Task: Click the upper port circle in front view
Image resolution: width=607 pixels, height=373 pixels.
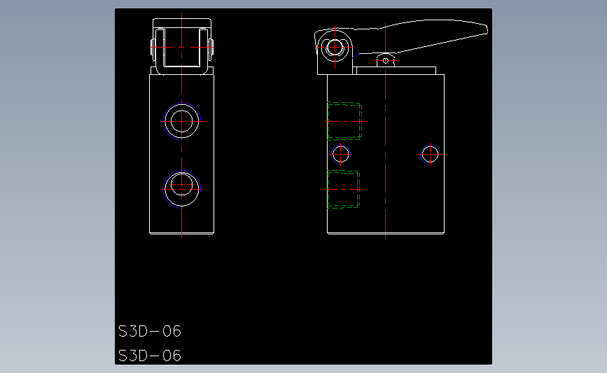Action: click(181, 121)
